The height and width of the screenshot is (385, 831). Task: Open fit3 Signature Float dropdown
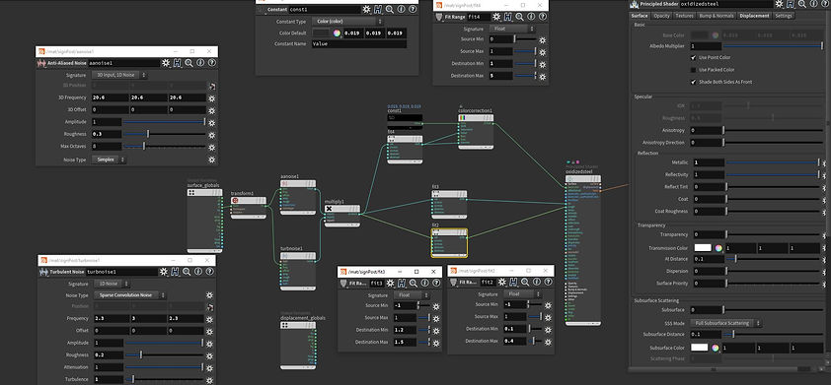[412, 295]
